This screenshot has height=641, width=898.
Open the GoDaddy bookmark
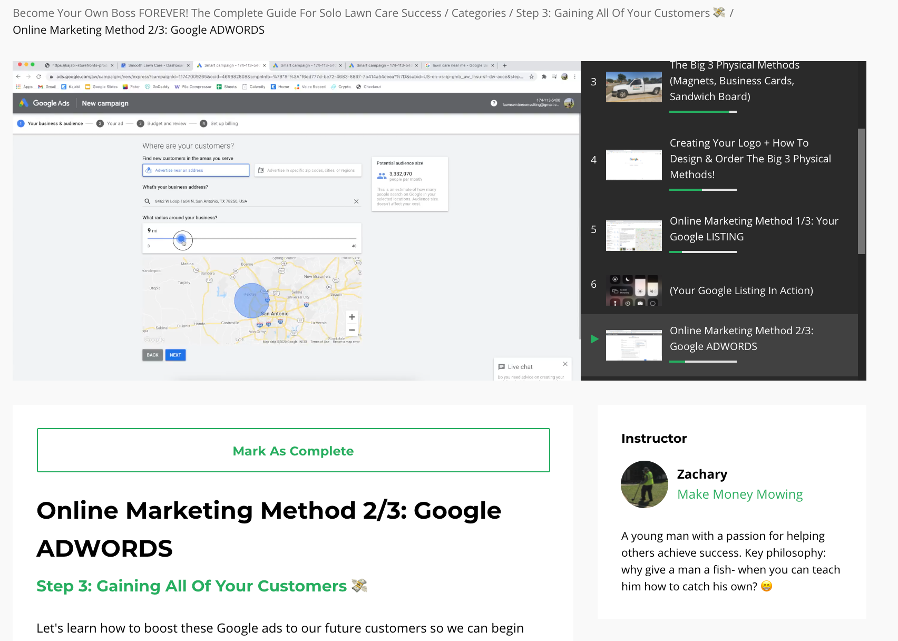(157, 87)
